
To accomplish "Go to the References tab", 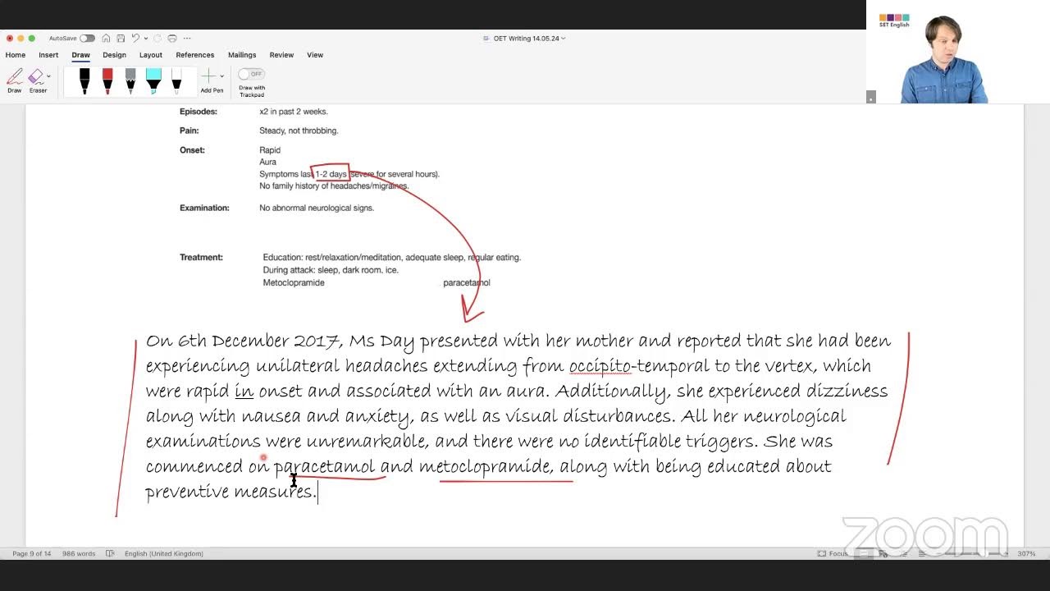I will 195,55.
